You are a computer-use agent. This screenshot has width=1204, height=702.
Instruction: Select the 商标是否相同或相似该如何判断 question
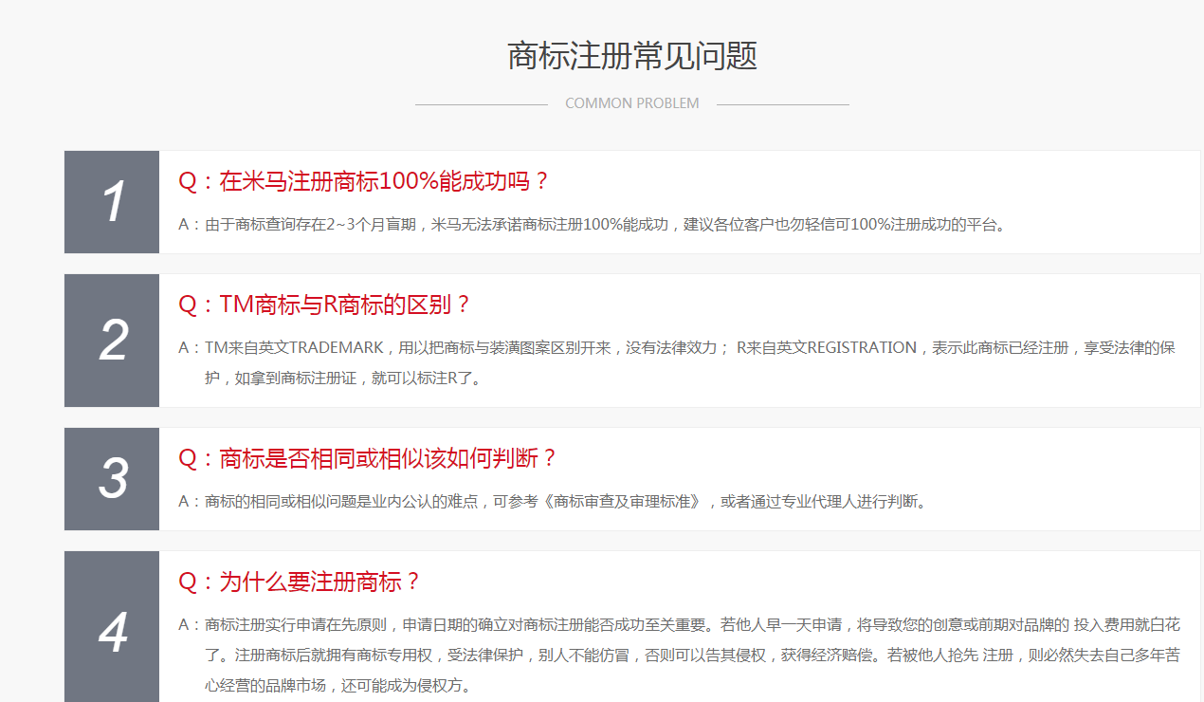coord(368,458)
